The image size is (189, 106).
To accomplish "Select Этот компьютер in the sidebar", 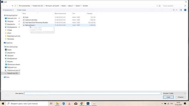I will (12, 47).
